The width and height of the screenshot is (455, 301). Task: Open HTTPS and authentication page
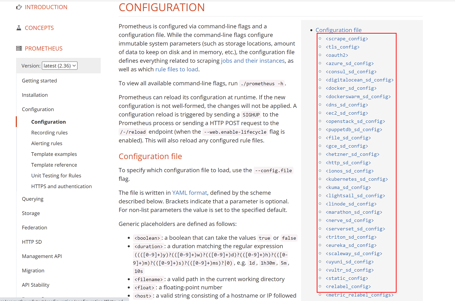tap(61, 186)
